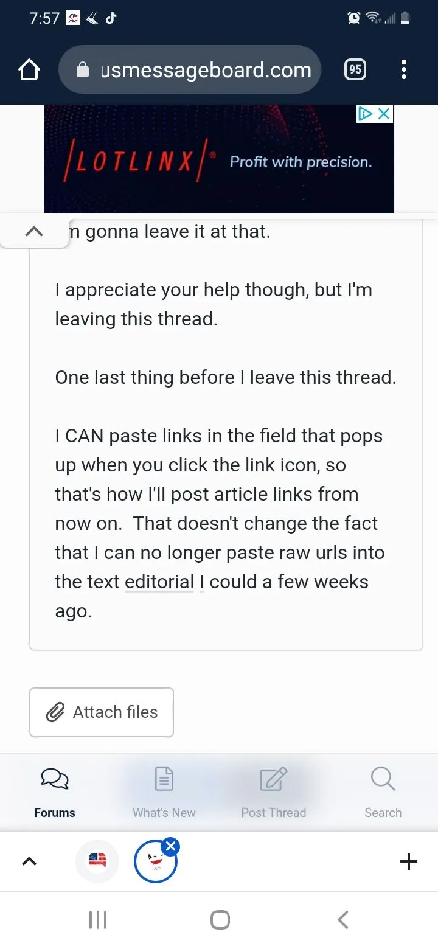Collapse the editor toolbar chevron
Viewport: 438px width, 949px height.
point(34,231)
